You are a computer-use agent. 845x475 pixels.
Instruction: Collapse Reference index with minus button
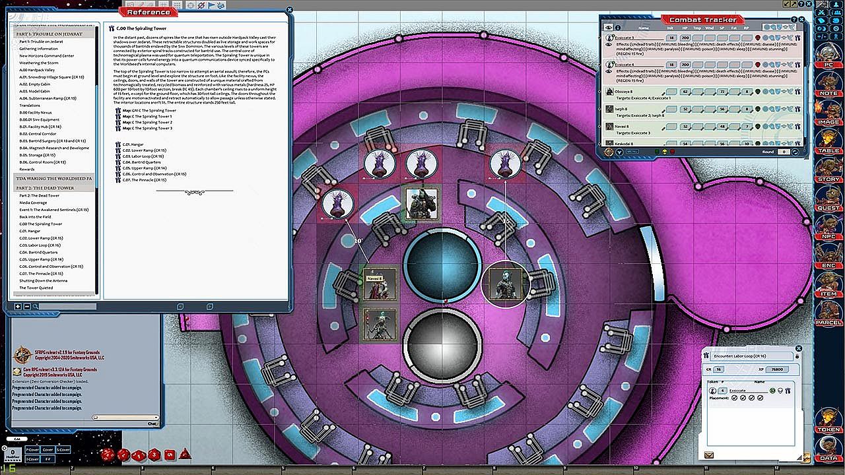coord(27,306)
